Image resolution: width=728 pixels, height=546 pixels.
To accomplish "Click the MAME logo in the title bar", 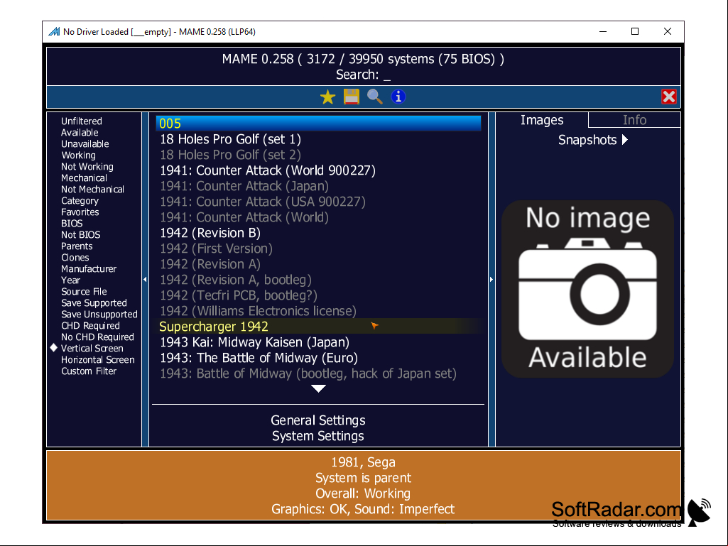I will pyautogui.click(x=54, y=31).
